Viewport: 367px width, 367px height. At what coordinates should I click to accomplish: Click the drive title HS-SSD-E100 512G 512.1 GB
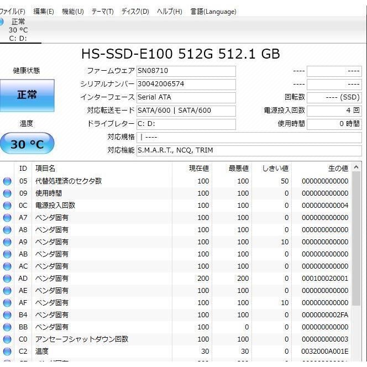coord(180,54)
